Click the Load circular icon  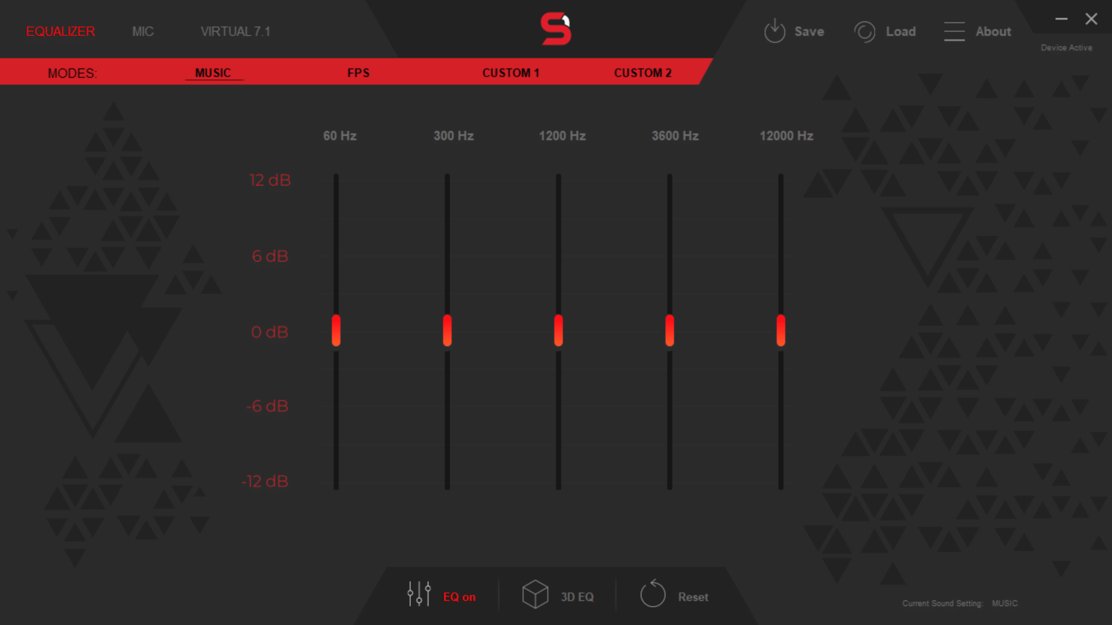click(864, 31)
